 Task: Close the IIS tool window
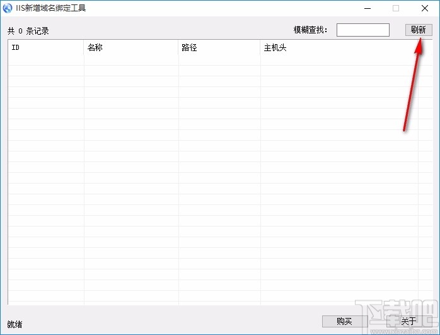pyautogui.click(x=425, y=8)
